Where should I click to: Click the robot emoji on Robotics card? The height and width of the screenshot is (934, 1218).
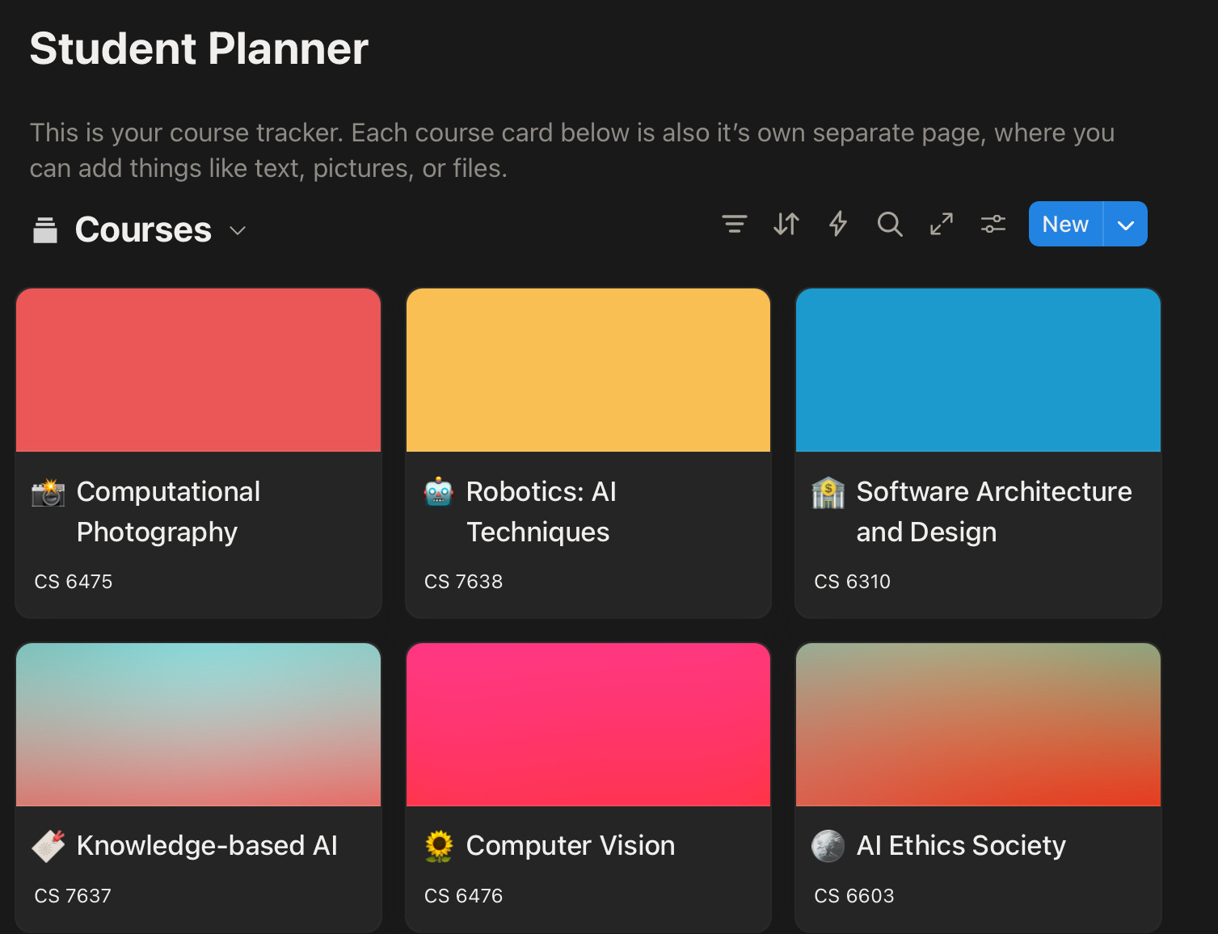point(439,492)
